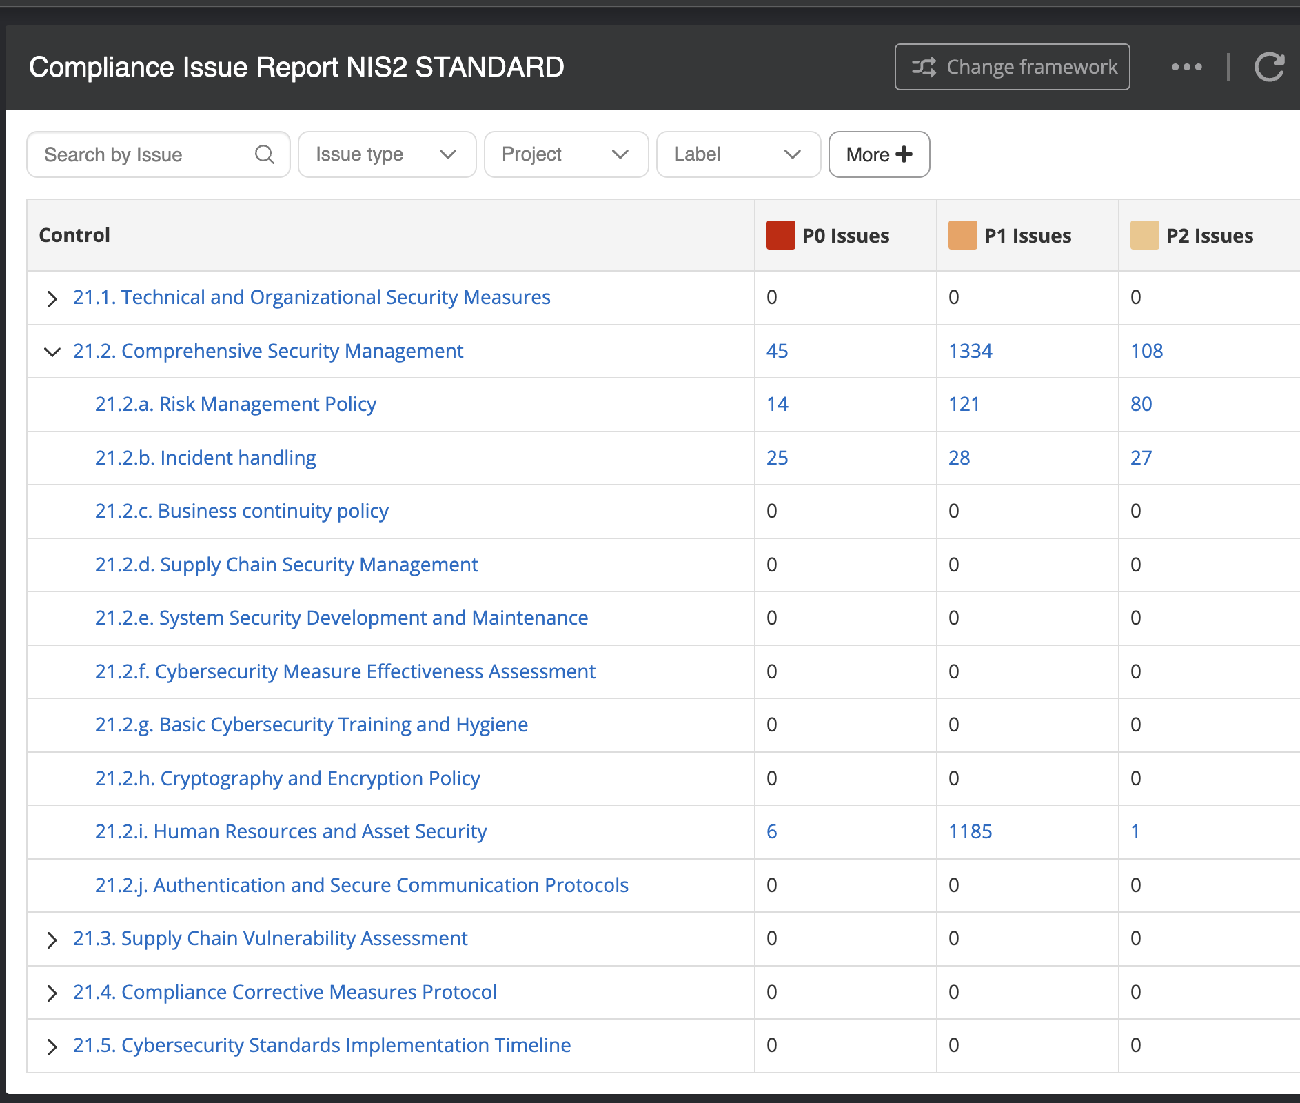Collapse 21.2 Comprehensive Security Management row
Screen dimensions: 1300x1103
click(x=52, y=352)
